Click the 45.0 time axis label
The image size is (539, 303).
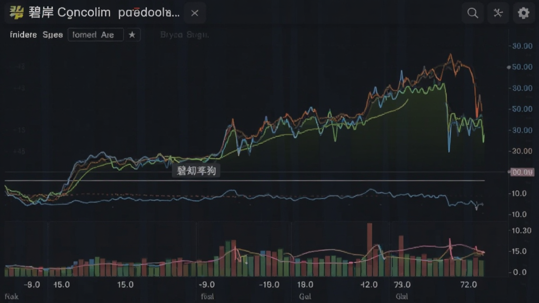62,285
